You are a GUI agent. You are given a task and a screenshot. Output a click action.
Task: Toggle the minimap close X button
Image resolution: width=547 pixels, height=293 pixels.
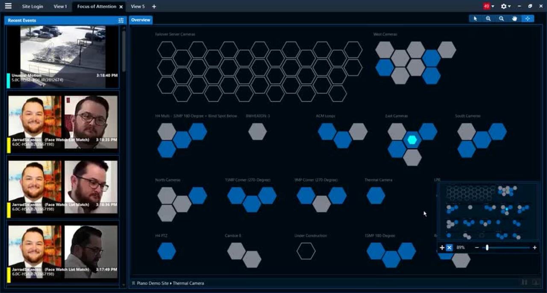point(449,248)
